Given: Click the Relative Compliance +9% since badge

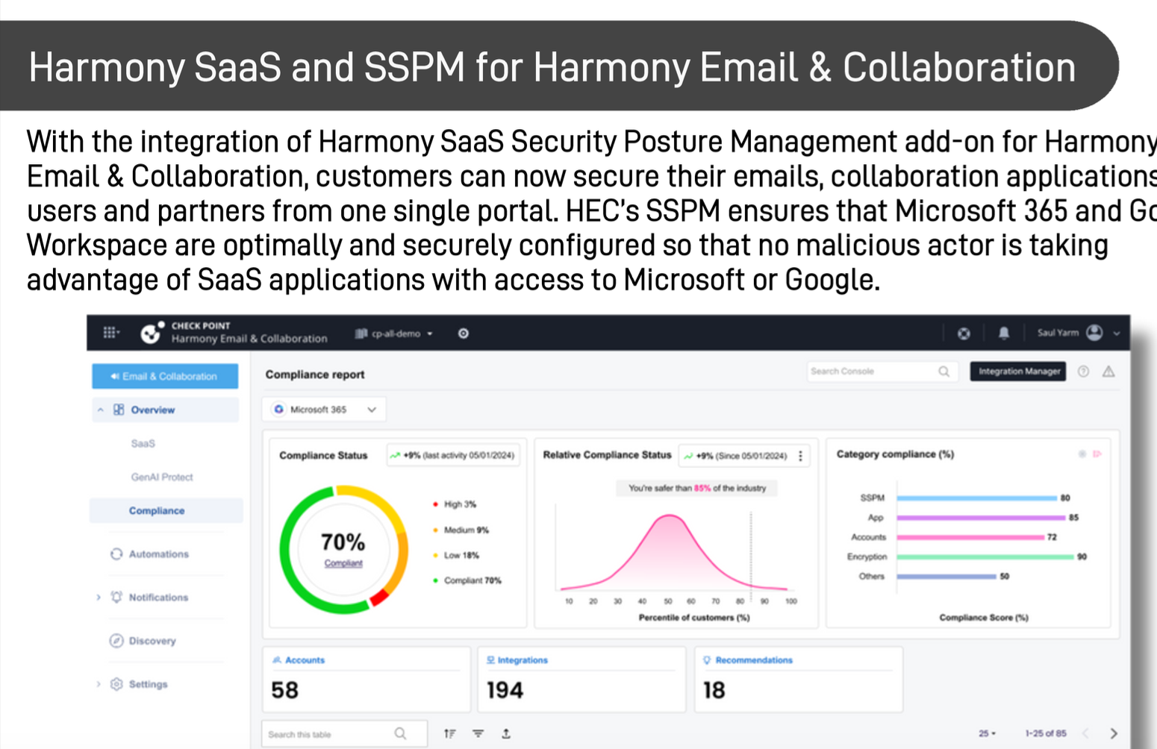Looking at the screenshot, I should [x=736, y=455].
